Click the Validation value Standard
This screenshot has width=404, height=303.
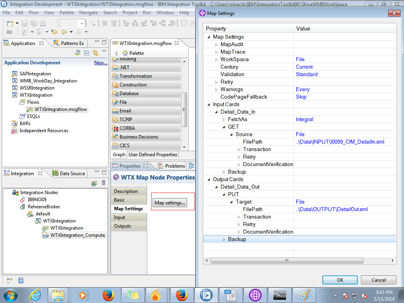pos(307,74)
